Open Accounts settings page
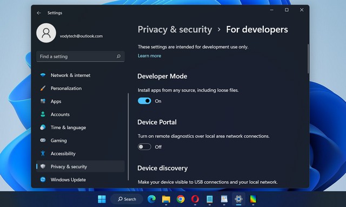The height and width of the screenshot is (207, 346). point(81,114)
